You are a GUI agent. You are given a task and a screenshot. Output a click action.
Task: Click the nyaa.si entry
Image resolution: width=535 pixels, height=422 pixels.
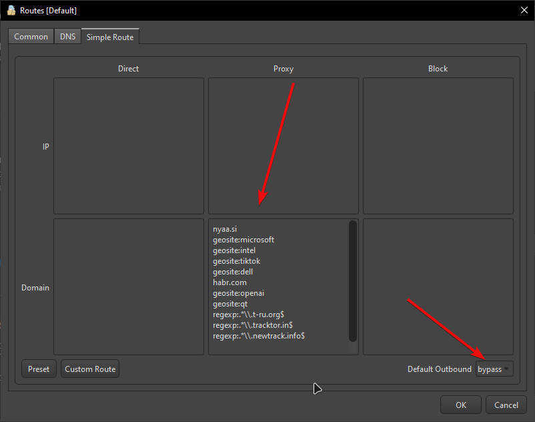pyautogui.click(x=225, y=229)
